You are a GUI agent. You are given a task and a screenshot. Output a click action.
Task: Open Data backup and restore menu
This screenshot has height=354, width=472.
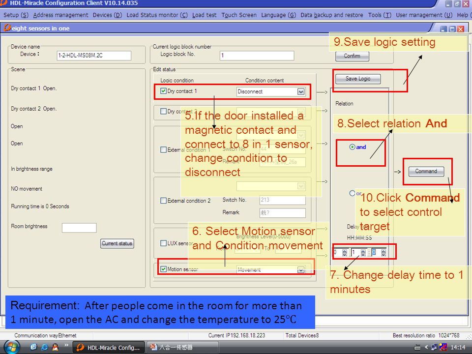tap(332, 15)
